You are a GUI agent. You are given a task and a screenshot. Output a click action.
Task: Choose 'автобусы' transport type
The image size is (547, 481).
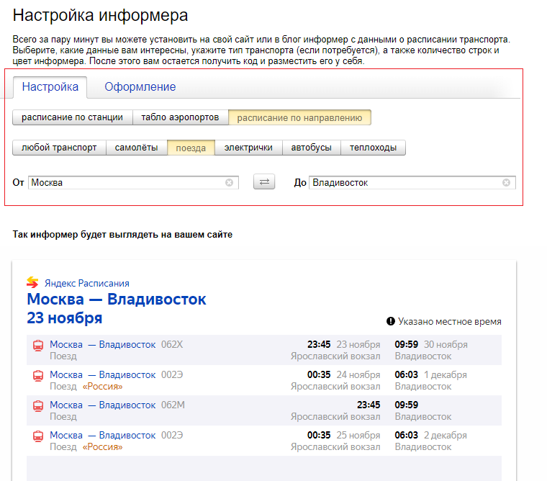point(311,148)
